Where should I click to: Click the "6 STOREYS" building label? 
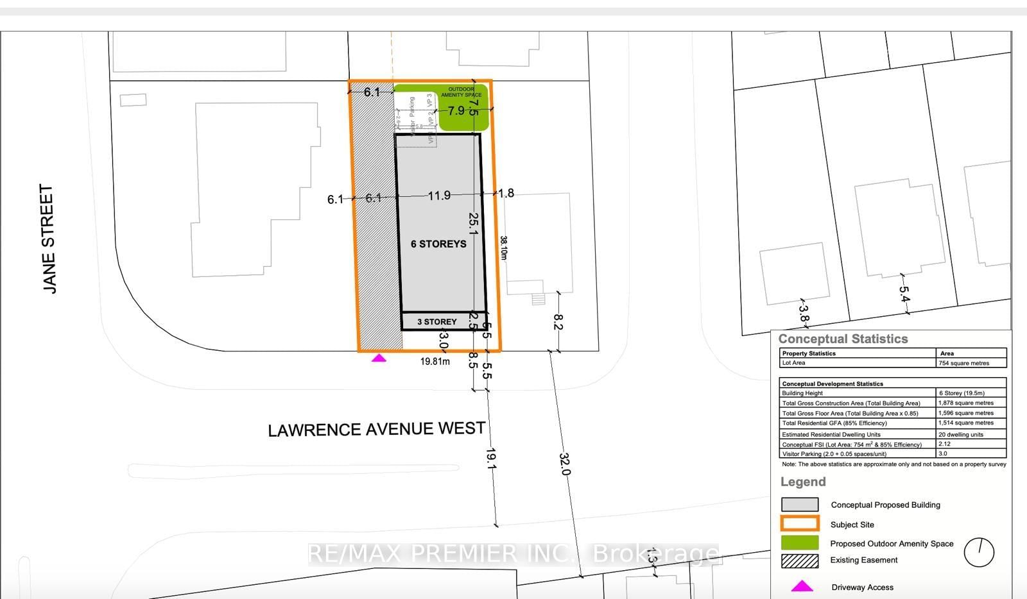point(438,244)
